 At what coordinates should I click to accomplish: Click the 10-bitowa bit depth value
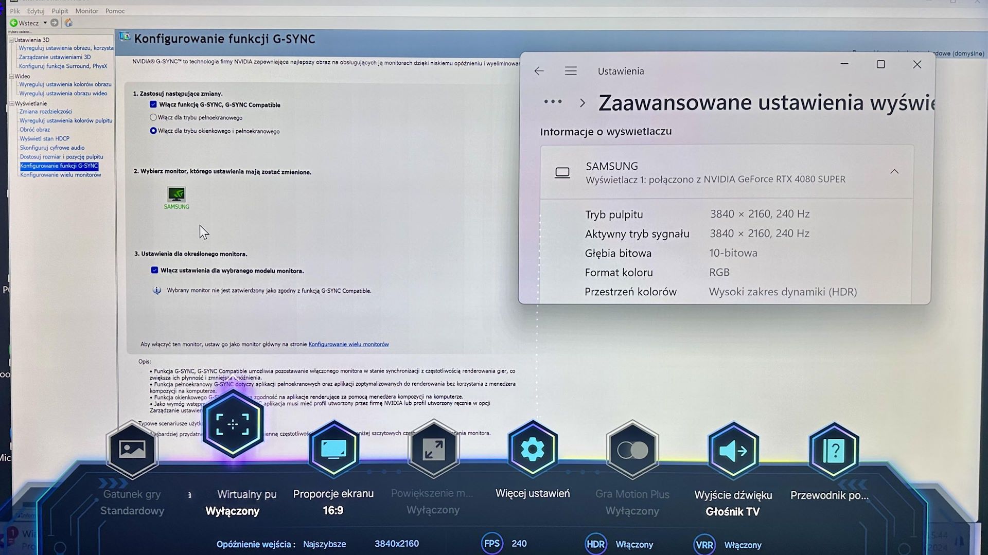click(x=733, y=253)
